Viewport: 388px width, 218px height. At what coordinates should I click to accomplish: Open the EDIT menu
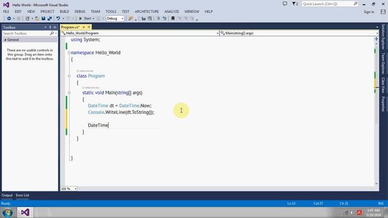coord(18,12)
